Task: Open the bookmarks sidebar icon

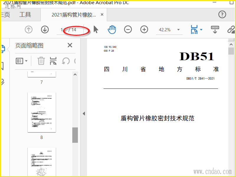Action: (3, 66)
